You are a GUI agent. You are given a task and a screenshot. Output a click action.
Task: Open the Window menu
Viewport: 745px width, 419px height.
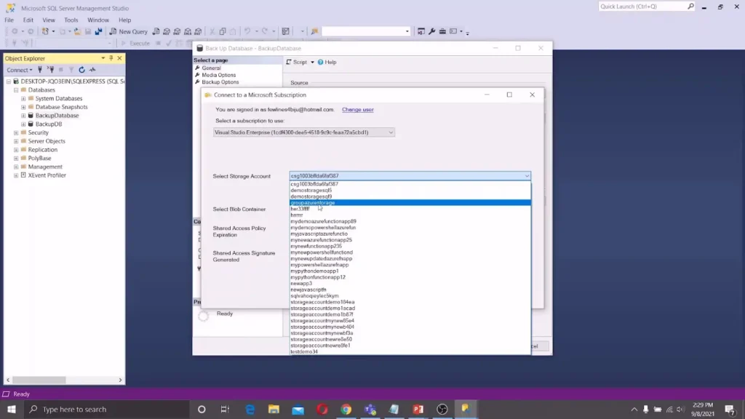click(98, 20)
